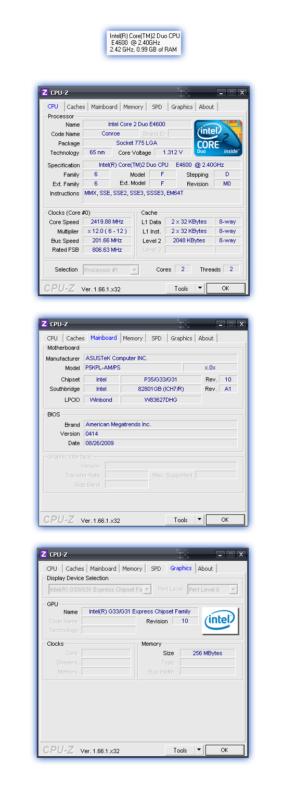Click the Instructions field listing MMX, SSE

(162, 196)
